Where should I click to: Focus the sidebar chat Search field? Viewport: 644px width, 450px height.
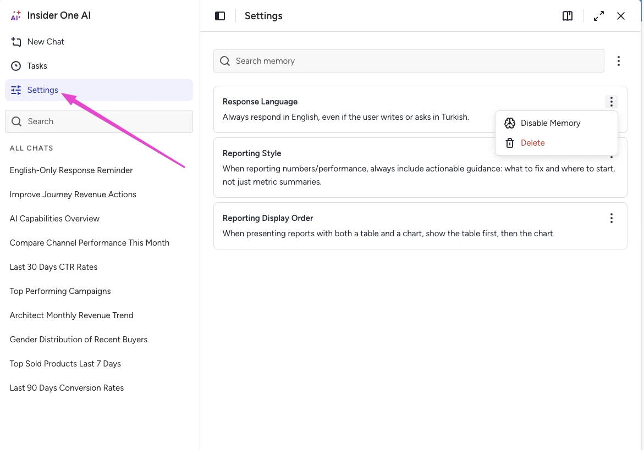click(x=99, y=121)
